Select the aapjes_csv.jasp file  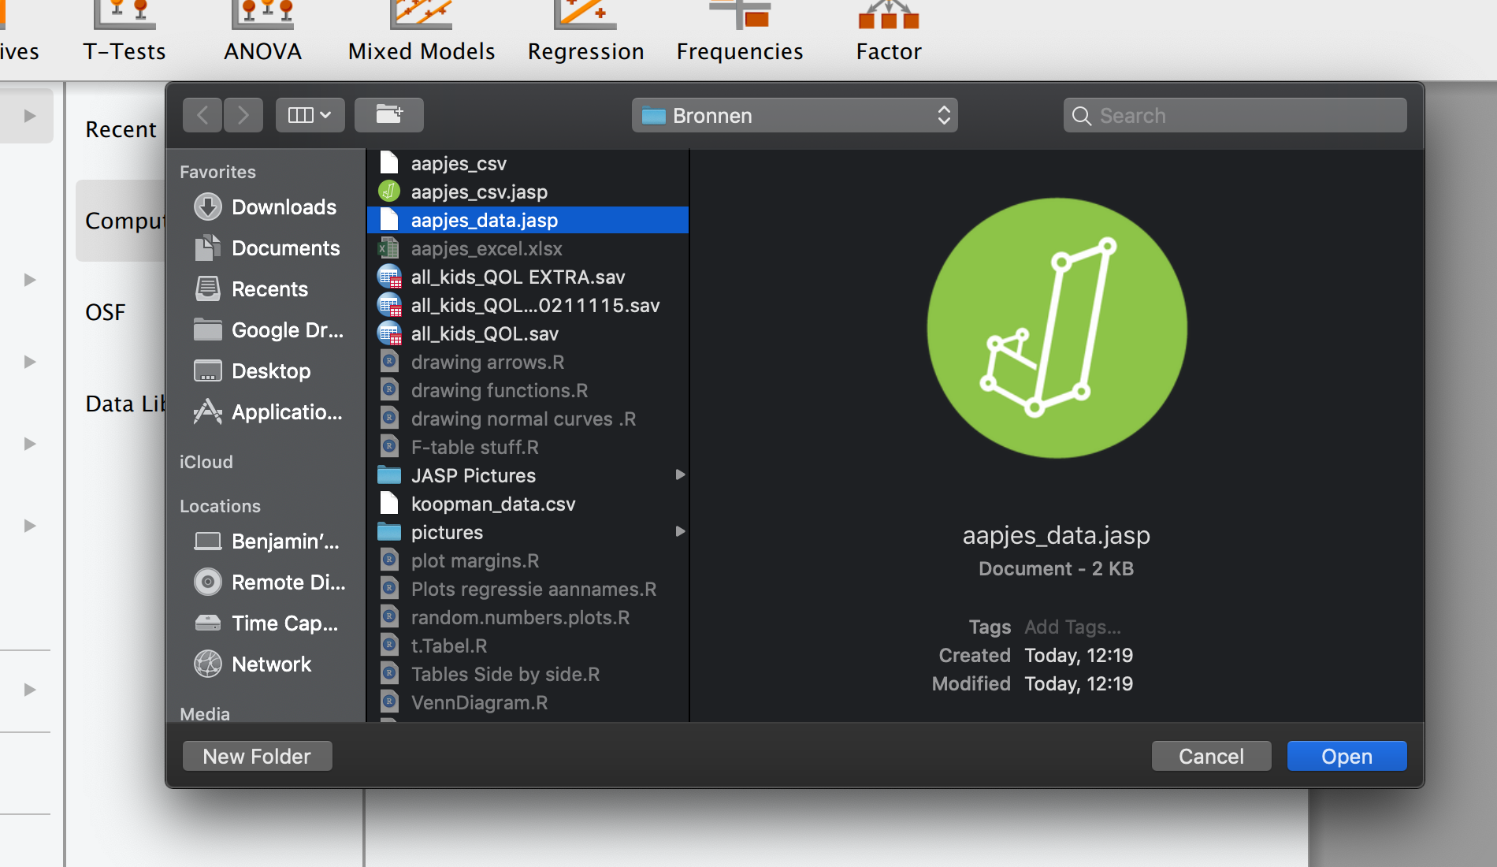[528, 192]
